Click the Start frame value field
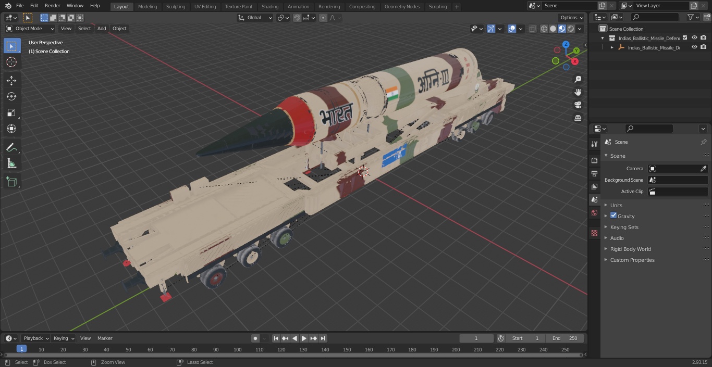Image resolution: width=712 pixels, height=367 pixels. [526, 338]
